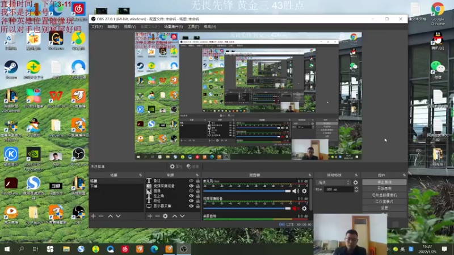
Task: Move scene up with arrow icon
Action: click(110, 216)
